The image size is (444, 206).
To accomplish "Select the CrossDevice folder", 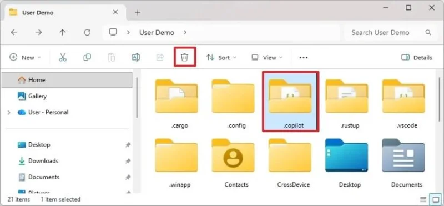I will [290, 162].
